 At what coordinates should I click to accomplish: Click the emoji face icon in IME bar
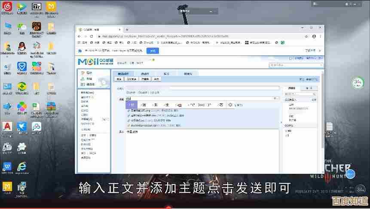pyautogui.click(x=230, y=105)
